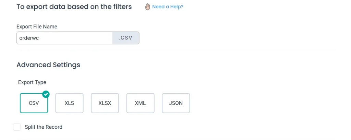Click the Split the Record label text

44,127
